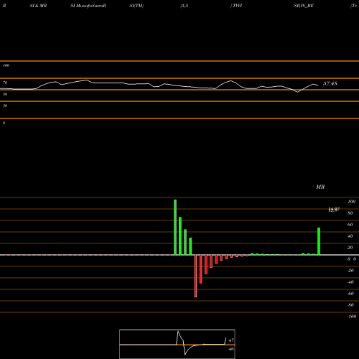Click the MR axis label -40
The image size is (359, 359).
coord(350,282)
